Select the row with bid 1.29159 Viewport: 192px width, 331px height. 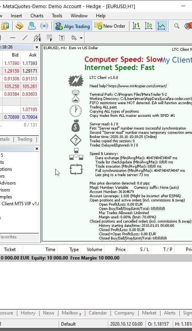tap(19, 71)
